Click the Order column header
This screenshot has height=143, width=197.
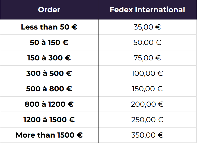(49, 10)
